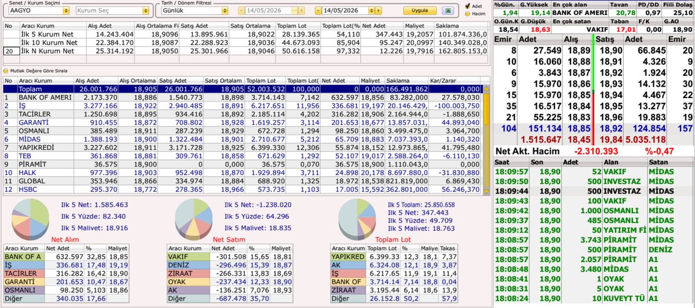Select the TEB row in the broker list
The height and width of the screenshot is (308, 695).
[243, 156]
